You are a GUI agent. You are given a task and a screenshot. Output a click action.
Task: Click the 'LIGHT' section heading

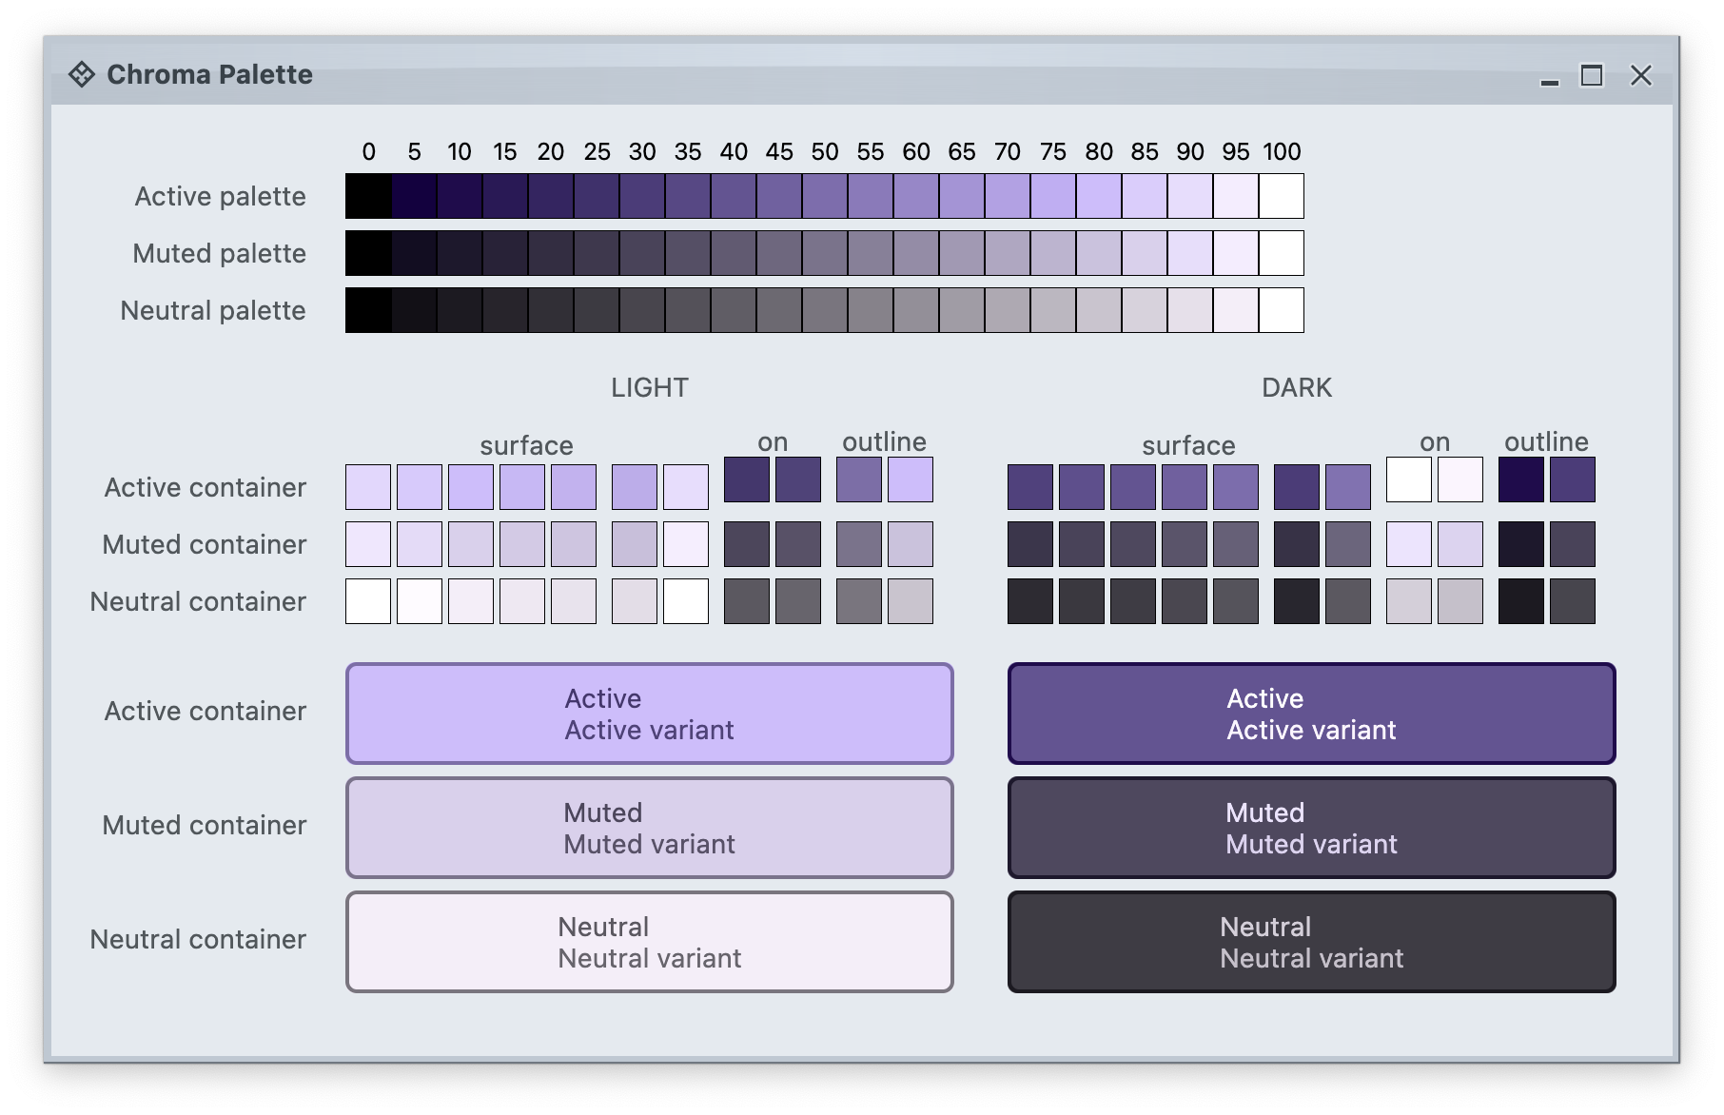(x=650, y=387)
